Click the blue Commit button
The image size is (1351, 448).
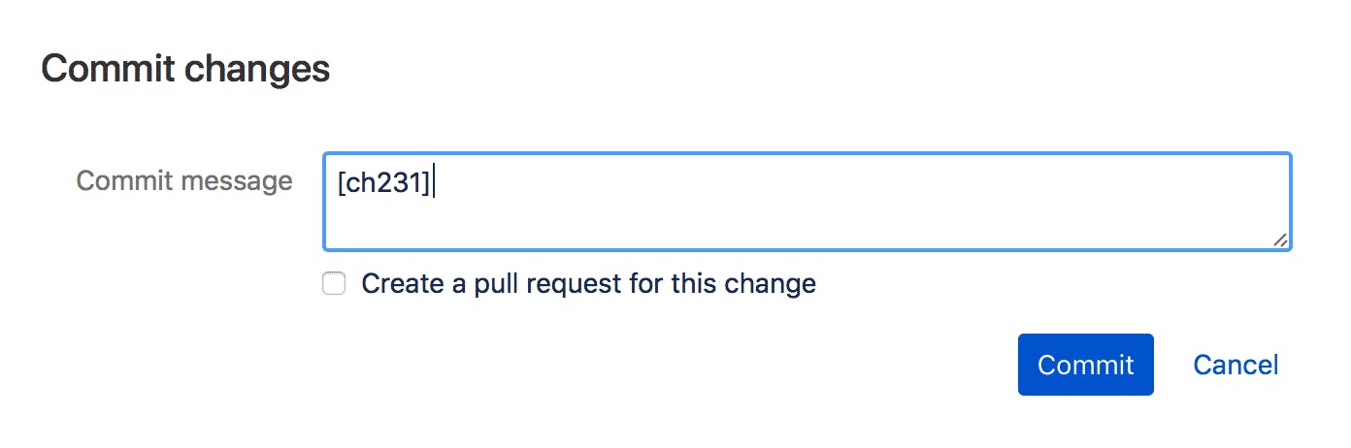[1085, 365]
